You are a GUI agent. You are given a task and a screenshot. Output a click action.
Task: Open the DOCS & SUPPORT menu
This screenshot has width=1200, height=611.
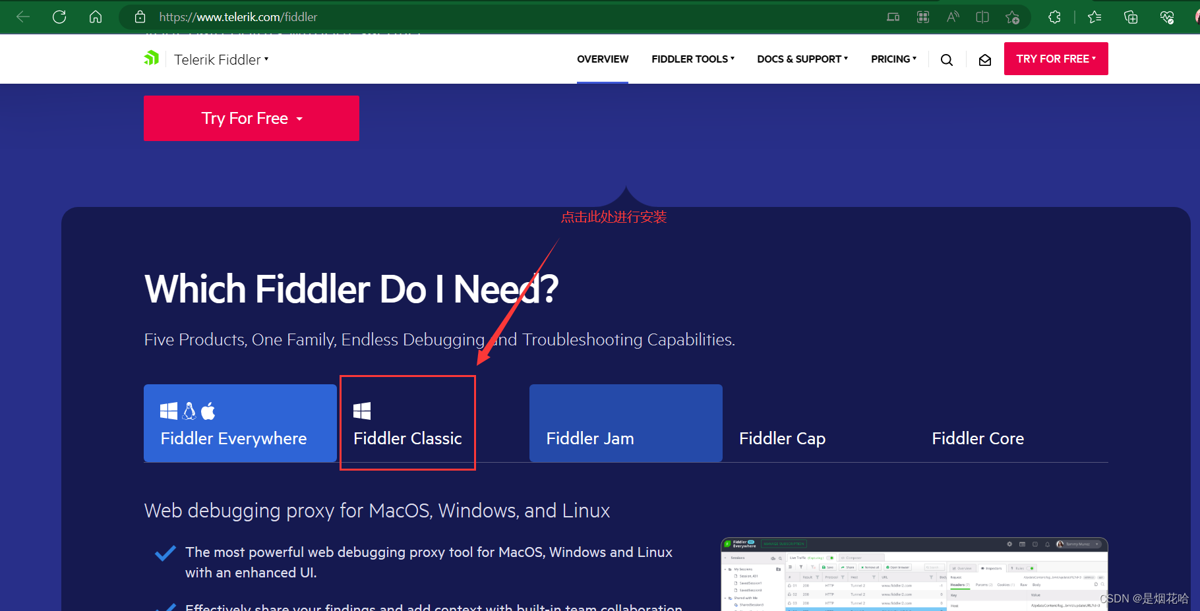pos(802,59)
